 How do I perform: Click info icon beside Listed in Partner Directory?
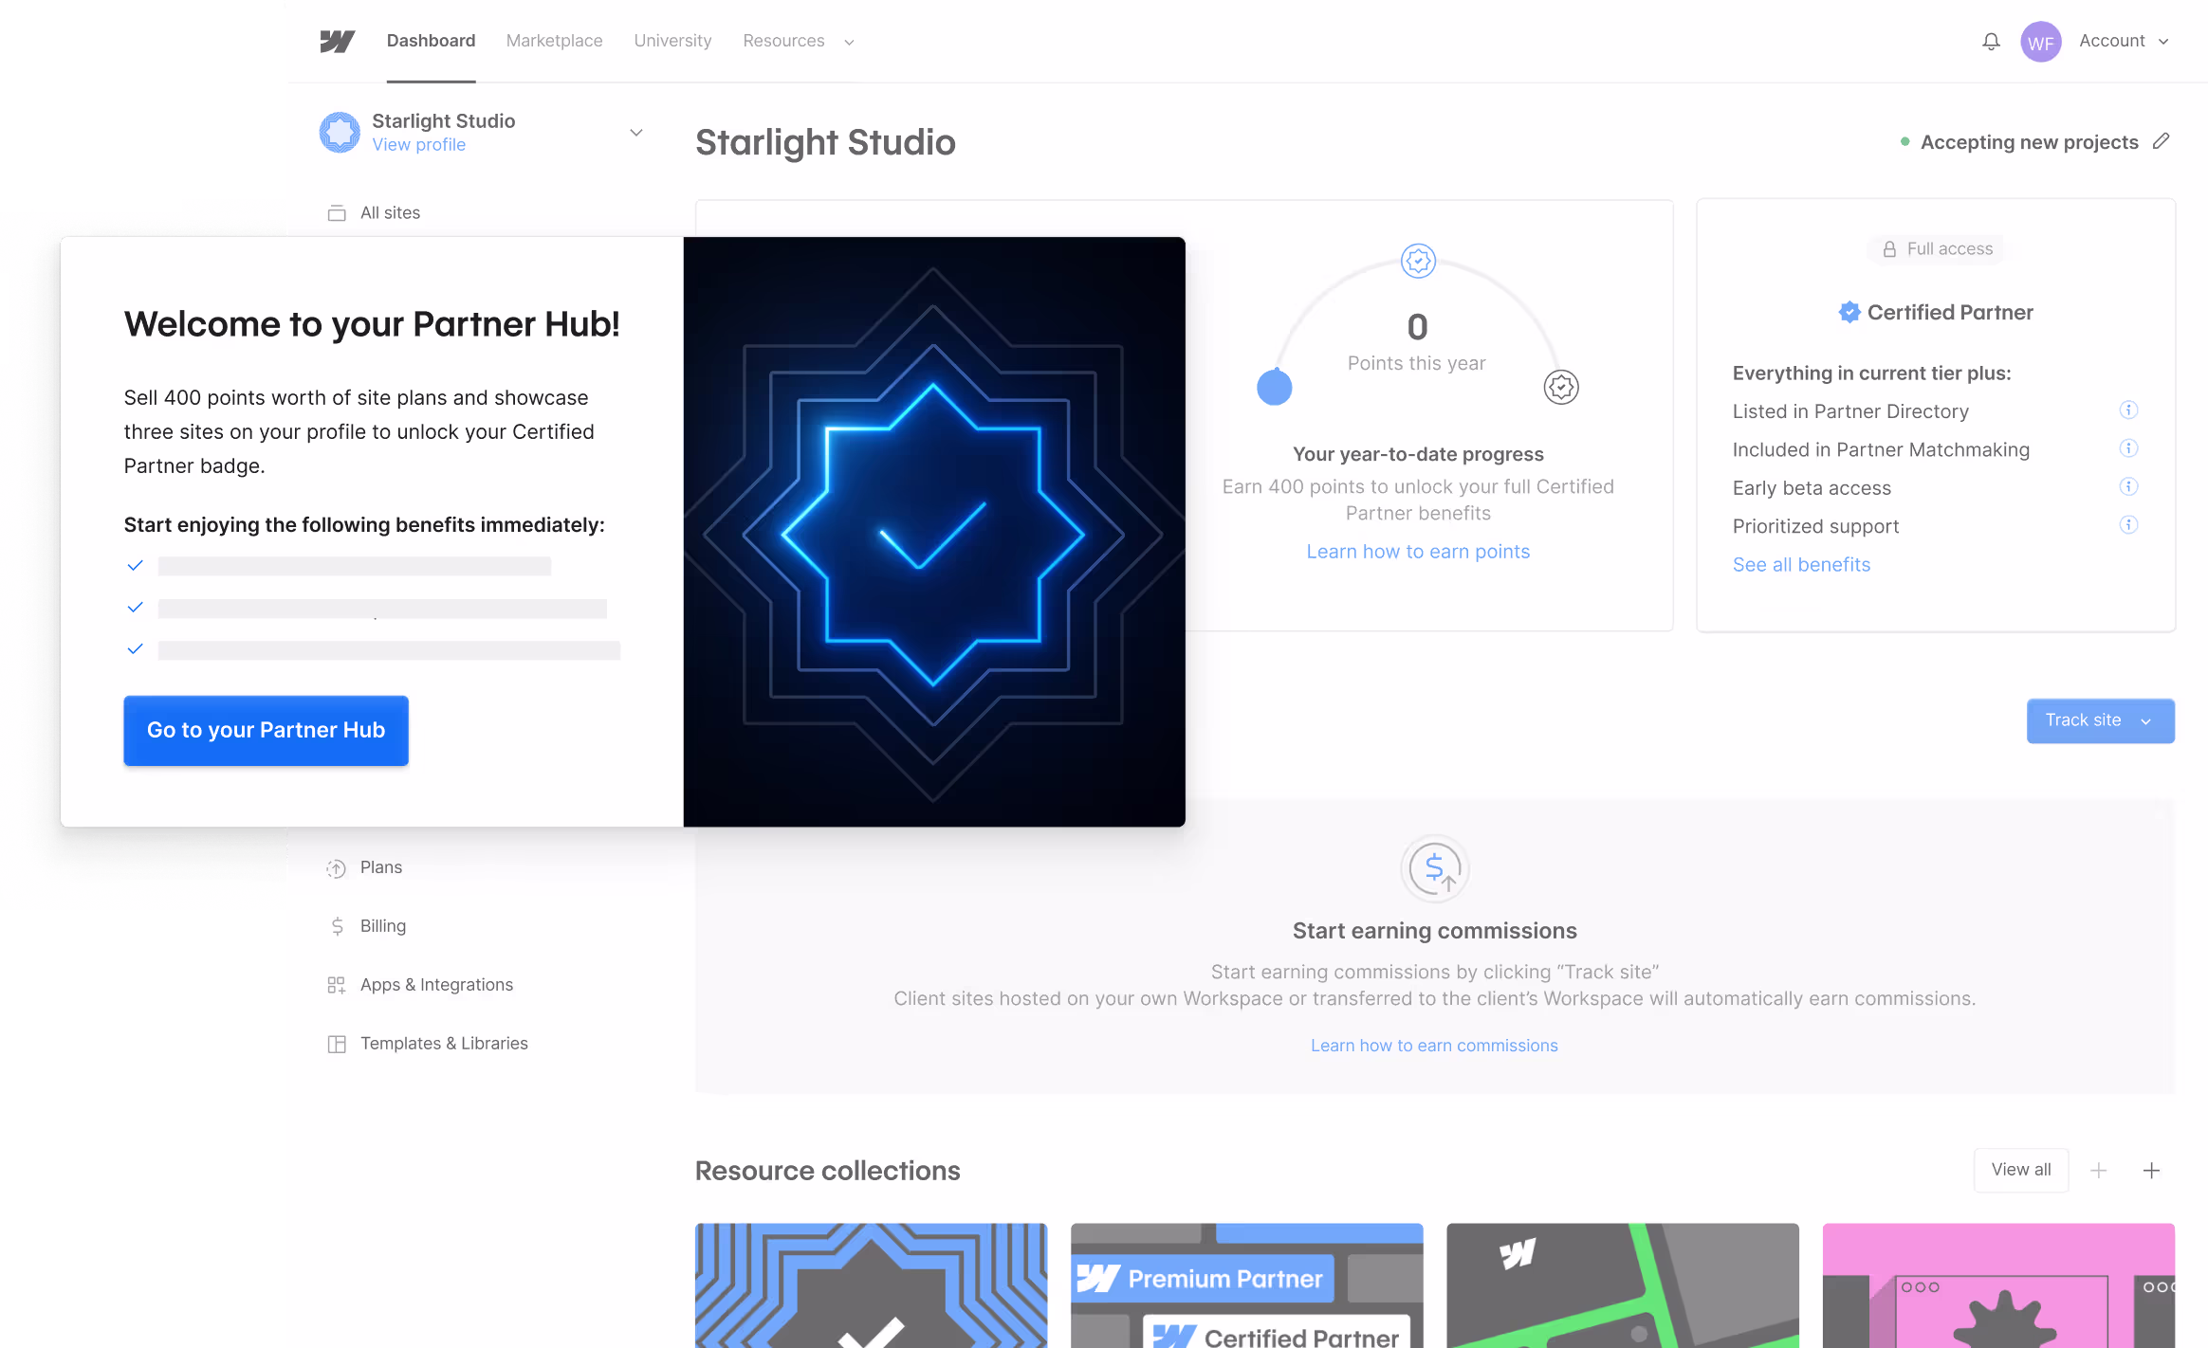[2128, 410]
